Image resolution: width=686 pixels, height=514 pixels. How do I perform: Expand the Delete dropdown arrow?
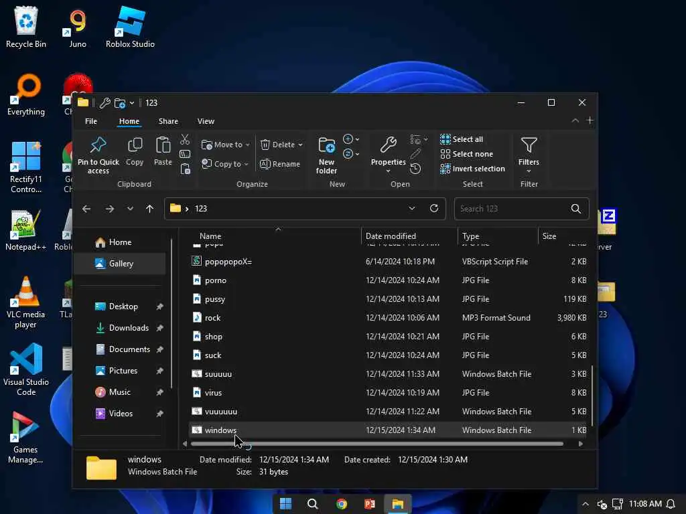[301, 145]
